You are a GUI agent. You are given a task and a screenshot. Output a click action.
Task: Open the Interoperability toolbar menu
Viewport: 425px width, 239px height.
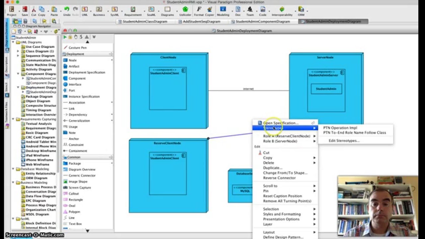(282, 11)
